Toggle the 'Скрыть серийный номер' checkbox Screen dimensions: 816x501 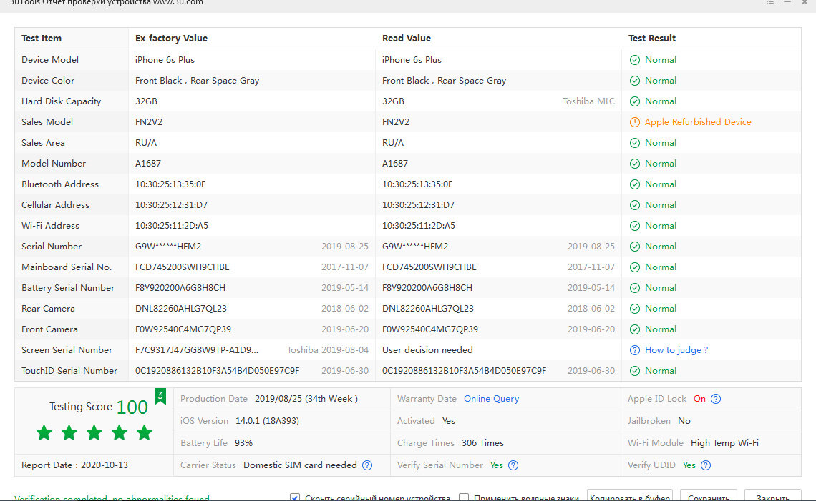[x=295, y=498]
